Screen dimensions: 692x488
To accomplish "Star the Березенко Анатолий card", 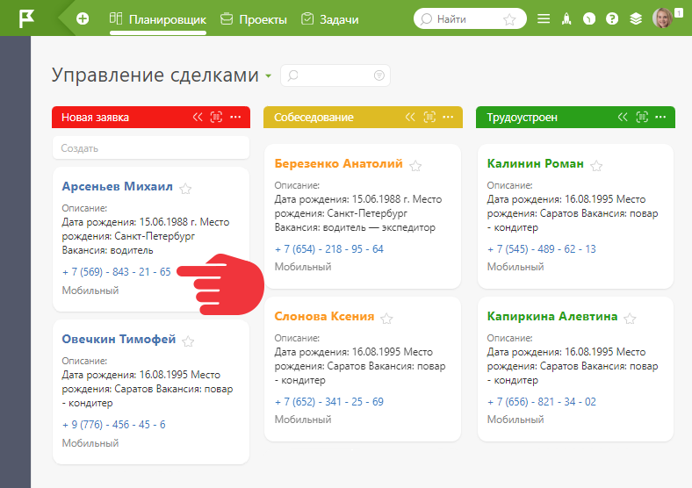I will [x=415, y=166].
